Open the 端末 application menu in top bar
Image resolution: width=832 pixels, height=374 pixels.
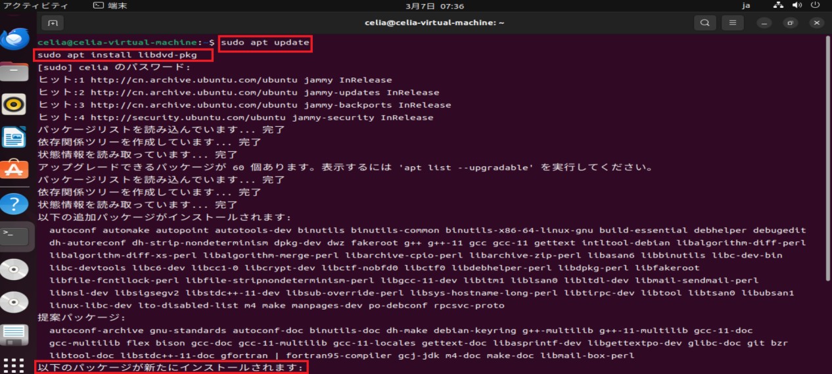[110, 5]
